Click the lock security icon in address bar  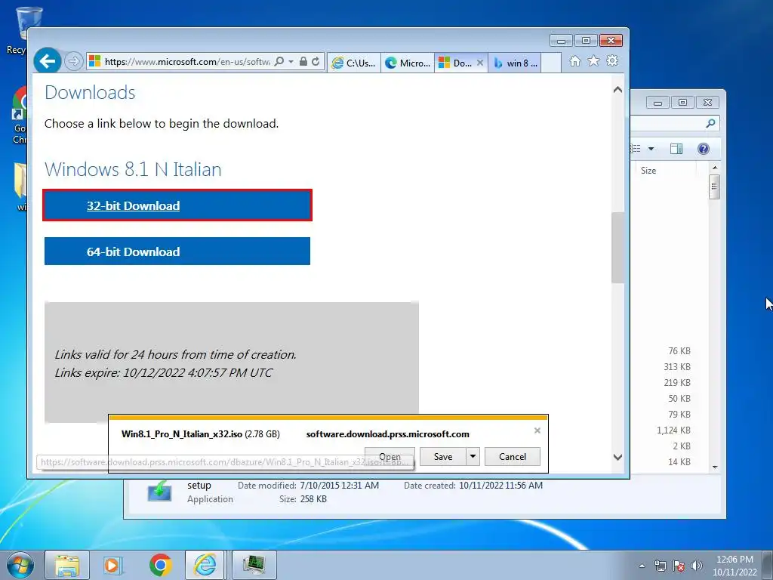303,61
